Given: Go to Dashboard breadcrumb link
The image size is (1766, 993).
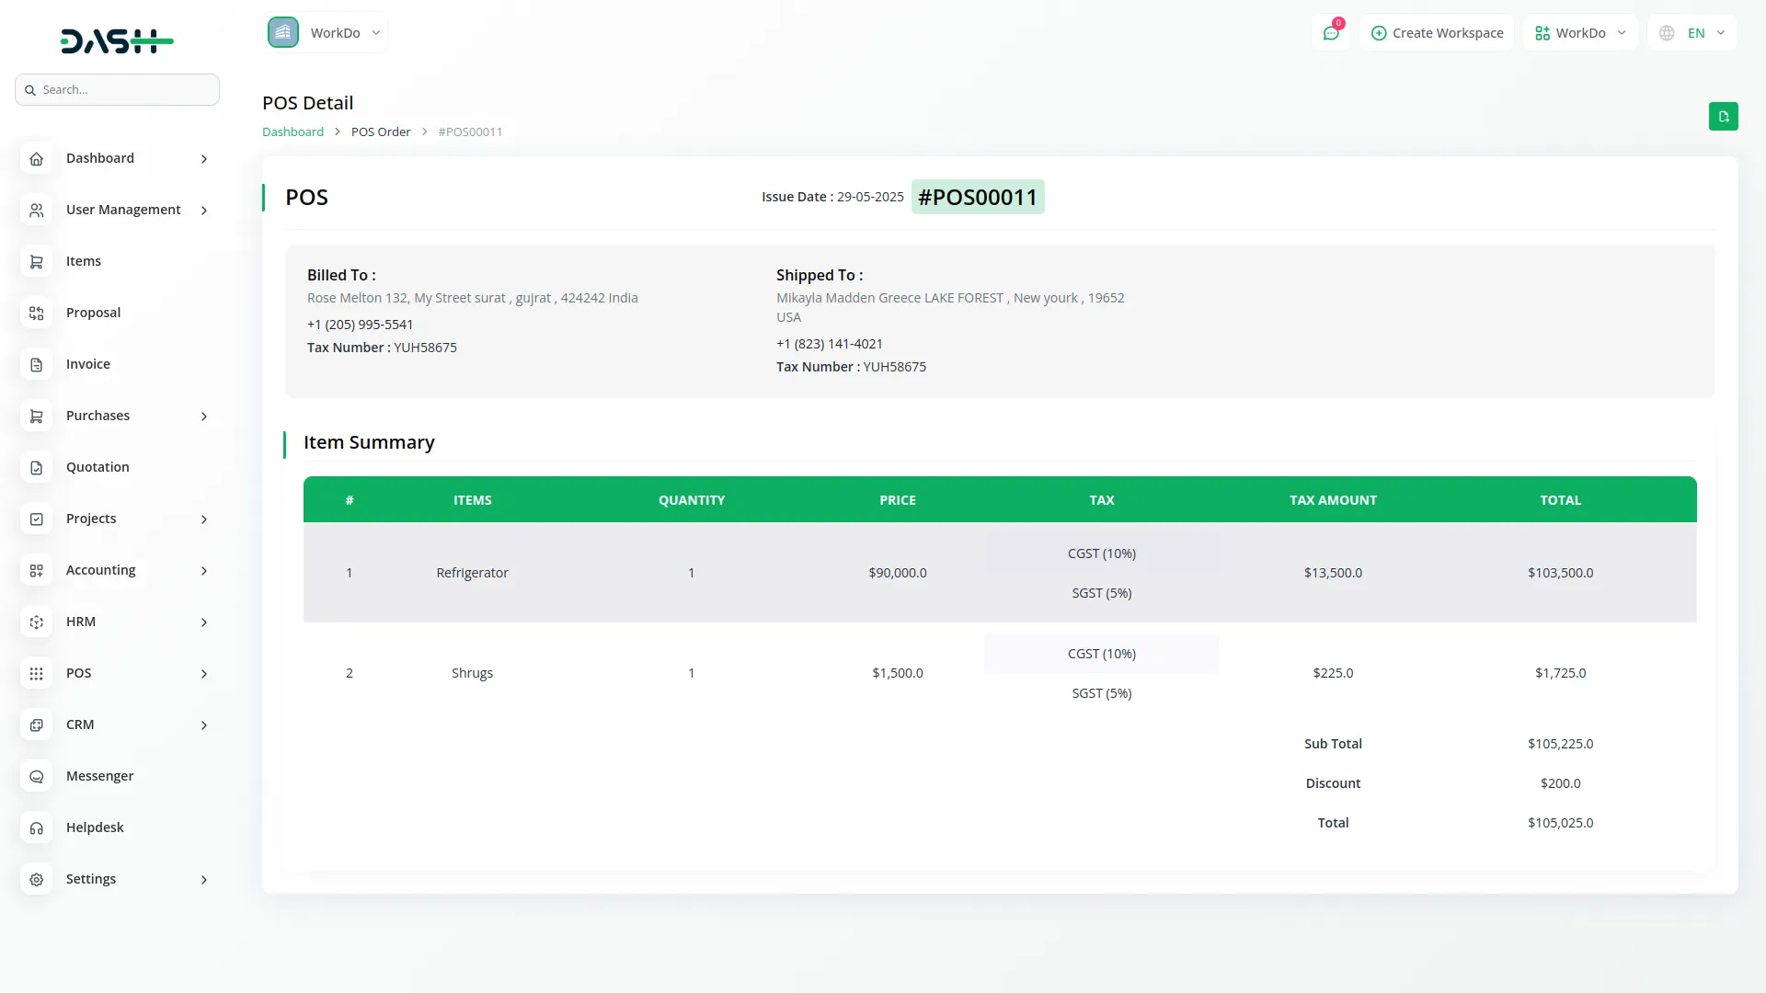Looking at the screenshot, I should [292, 131].
